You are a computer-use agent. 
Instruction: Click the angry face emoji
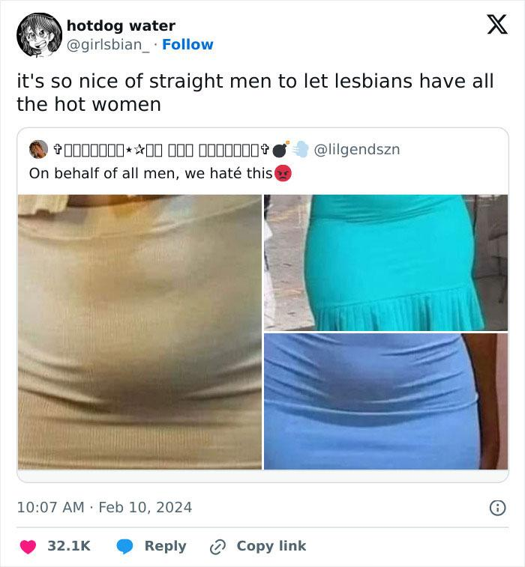click(283, 173)
